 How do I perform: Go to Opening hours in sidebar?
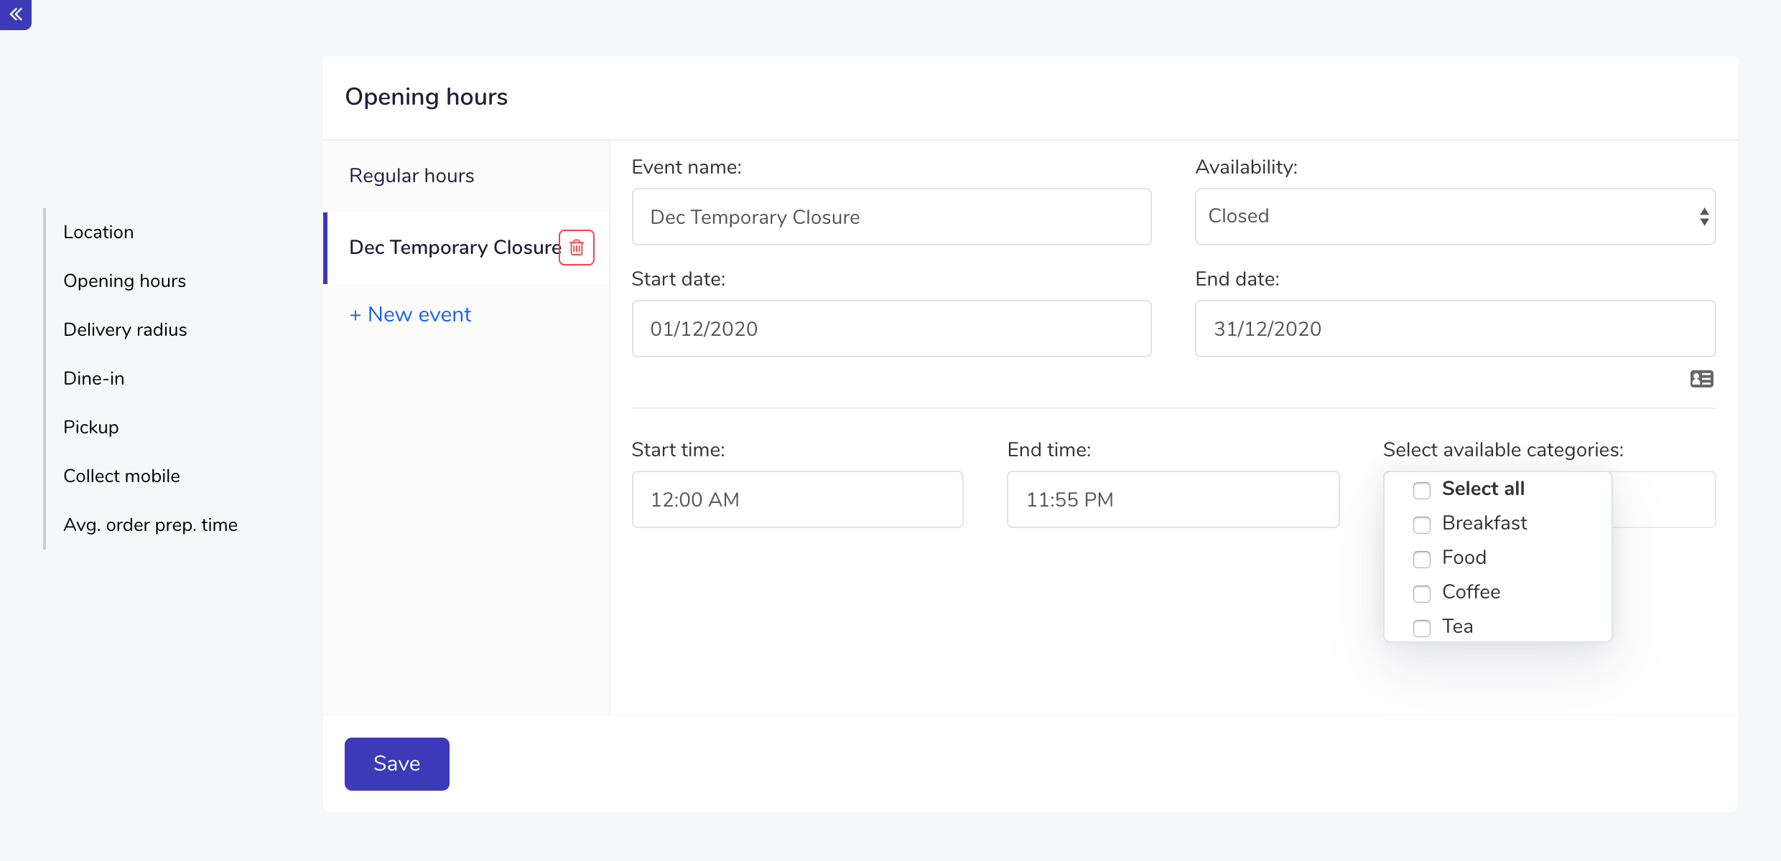(x=124, y=281)
